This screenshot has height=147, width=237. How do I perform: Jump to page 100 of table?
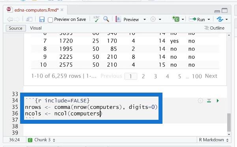(197, 76)
